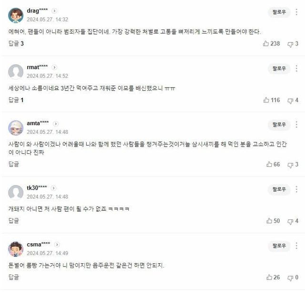The height and width of the screenshot is (292, 305).
Task: Expand 3 replies under drag**** comment
Action: click(x=16, y=44)
